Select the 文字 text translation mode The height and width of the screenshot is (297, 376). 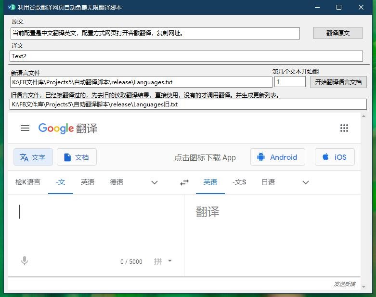pos(33,157)
